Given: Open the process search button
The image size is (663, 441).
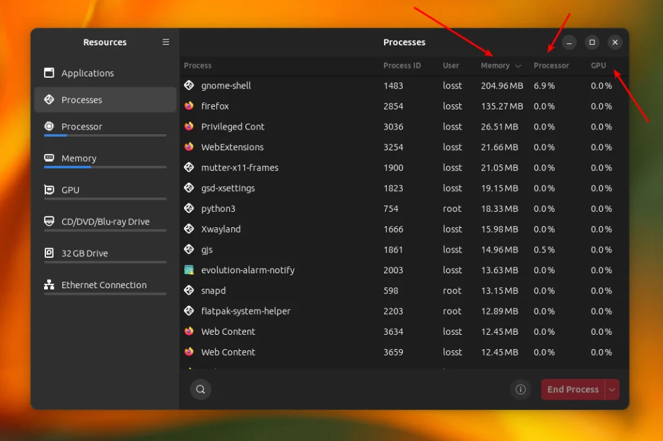Looking at the screenshot, I should point(201,389).
